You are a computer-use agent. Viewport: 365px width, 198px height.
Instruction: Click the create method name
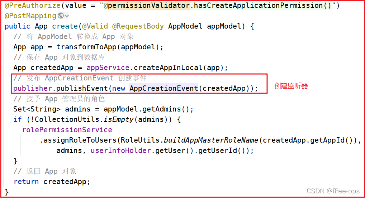click(x=65, y=26)
